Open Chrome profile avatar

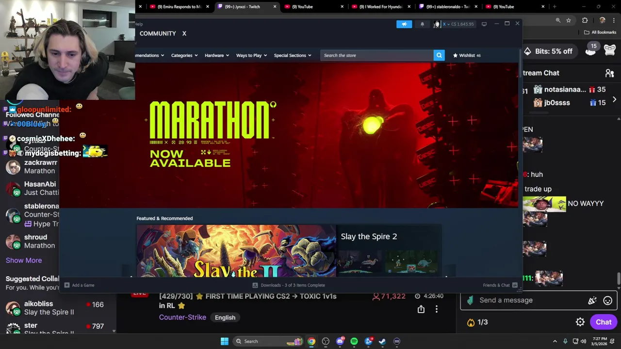602,20
